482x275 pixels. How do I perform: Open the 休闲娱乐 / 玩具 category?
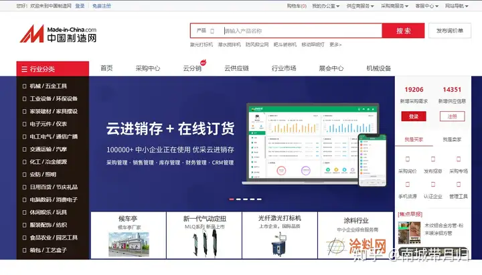pyautogui.click(x=48, y=212)
